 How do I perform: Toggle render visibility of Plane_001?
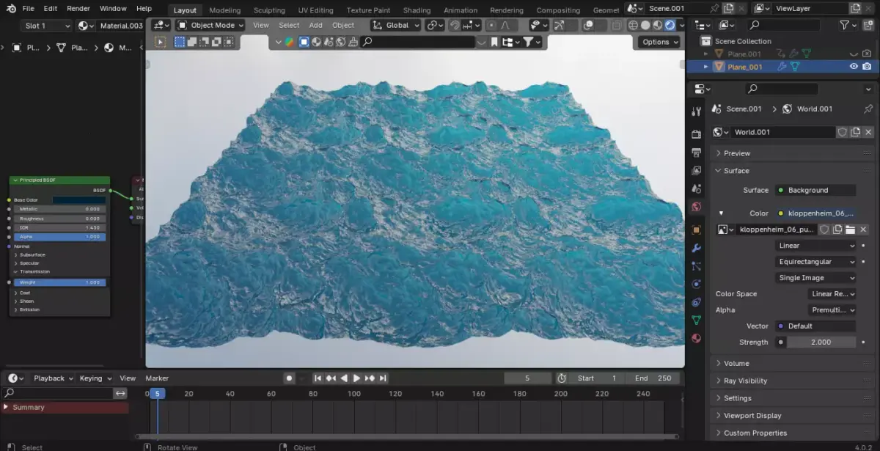[x=867, y=67]
